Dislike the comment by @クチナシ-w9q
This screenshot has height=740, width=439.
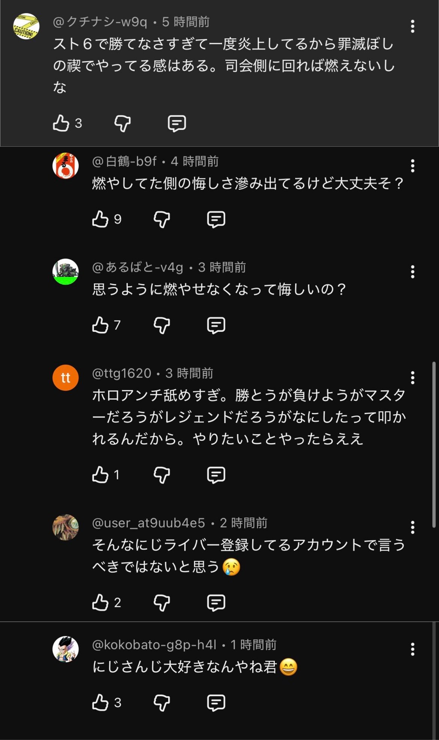pyautogui.click(x=122, y=123)
